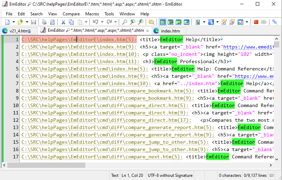
Task: Click UTF-8 without Signature in status bar
Action: pos(170,175)
